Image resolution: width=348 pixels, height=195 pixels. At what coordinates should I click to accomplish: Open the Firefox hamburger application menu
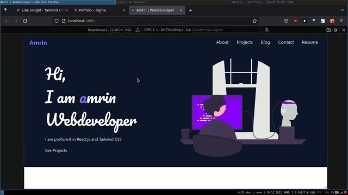[341, 21]
